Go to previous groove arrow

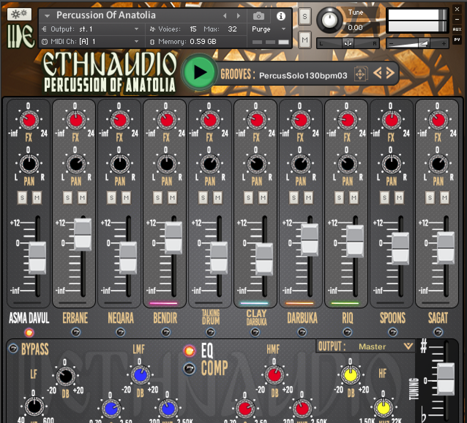[x=378, y=73]
